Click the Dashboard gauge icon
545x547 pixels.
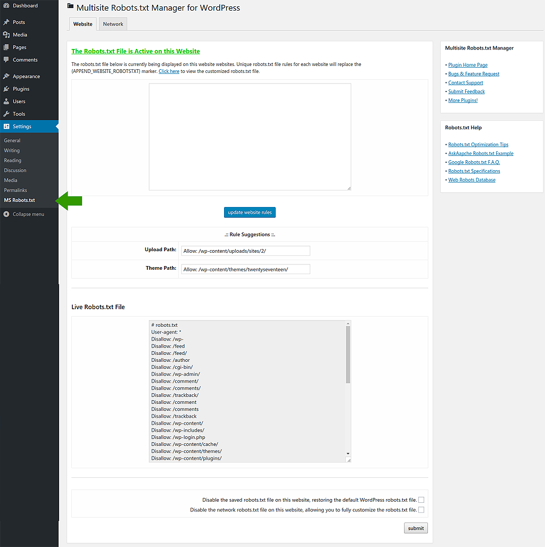(6, 5)
